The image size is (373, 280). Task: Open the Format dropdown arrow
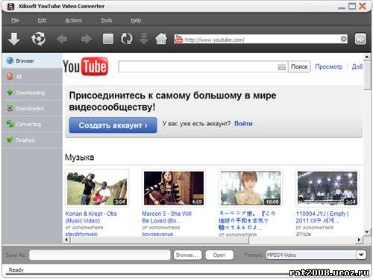point(361,255)
